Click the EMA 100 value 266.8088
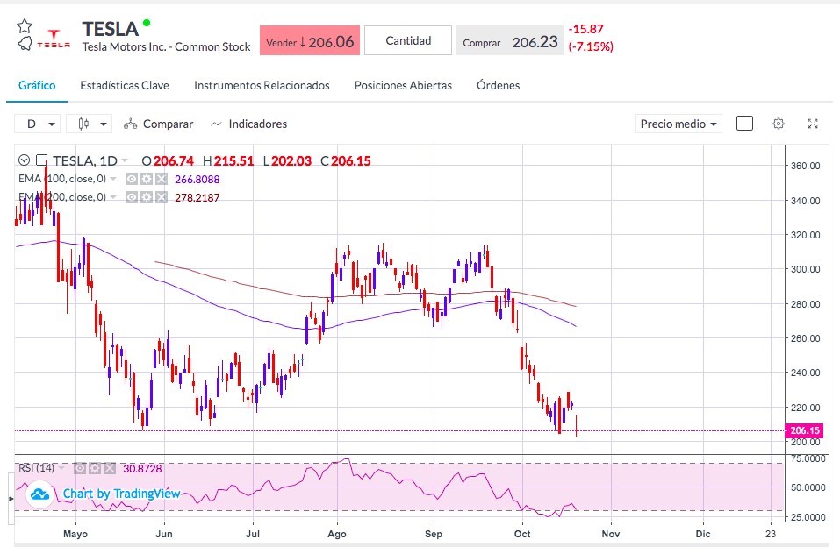 (197, 180)
